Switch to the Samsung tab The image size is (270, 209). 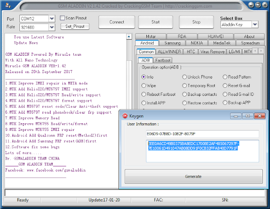click(173, 43)
